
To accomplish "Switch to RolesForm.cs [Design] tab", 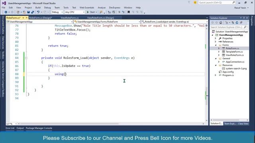I will click(x=41, y=18).
